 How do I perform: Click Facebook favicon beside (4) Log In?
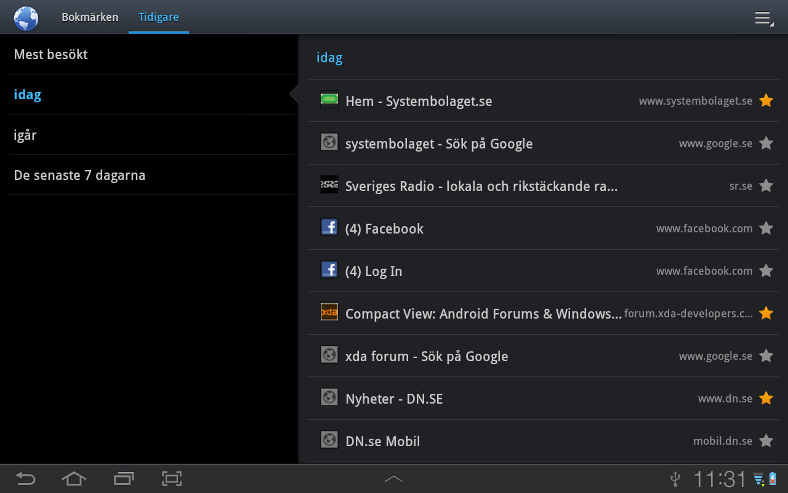[x=329, y=269]
